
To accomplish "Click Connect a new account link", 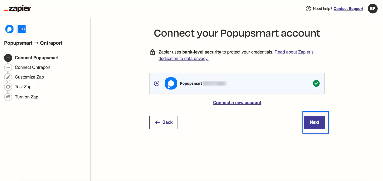I will pos(237,102).
